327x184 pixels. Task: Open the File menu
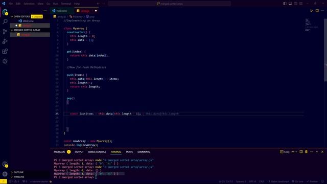11,4
